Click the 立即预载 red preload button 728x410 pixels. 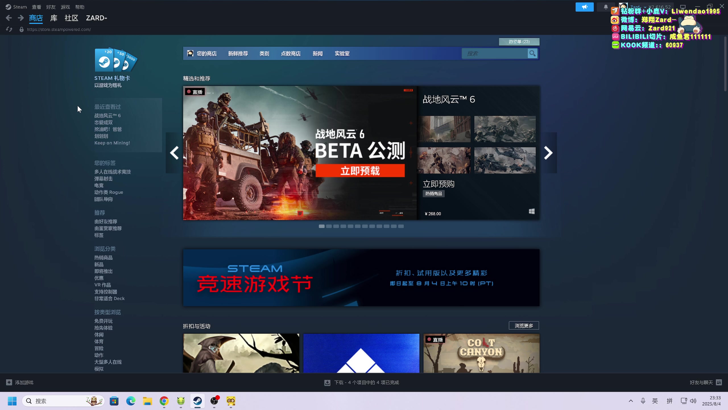click(360, 171)
